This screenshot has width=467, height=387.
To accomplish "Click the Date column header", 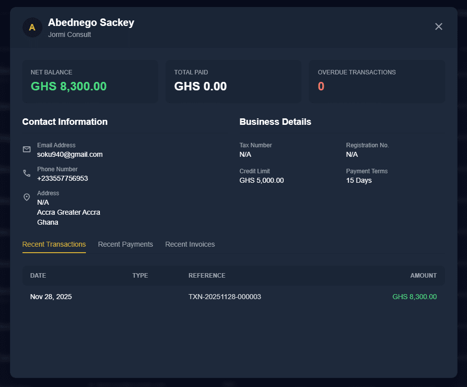I will [x=38, y=276].
